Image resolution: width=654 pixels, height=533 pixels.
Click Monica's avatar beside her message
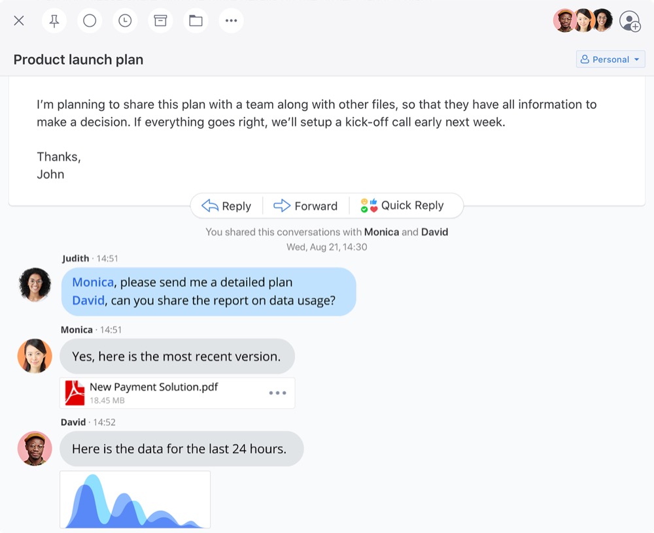[35, 356]
